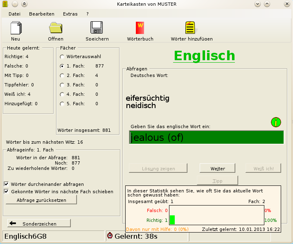Image resolution: width=293 pixels, height=244 pixels.
Task: Open the Bearbeiten menu
Action: point(42,14)
